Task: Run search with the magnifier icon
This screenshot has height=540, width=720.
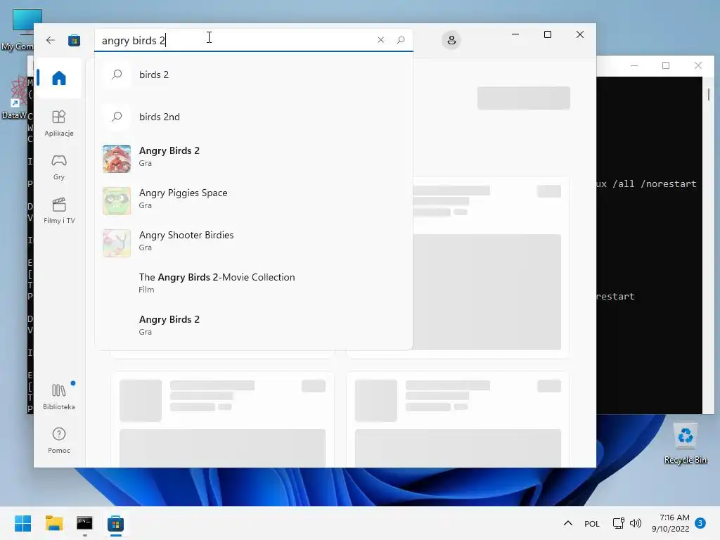Action: pos(401,40)
